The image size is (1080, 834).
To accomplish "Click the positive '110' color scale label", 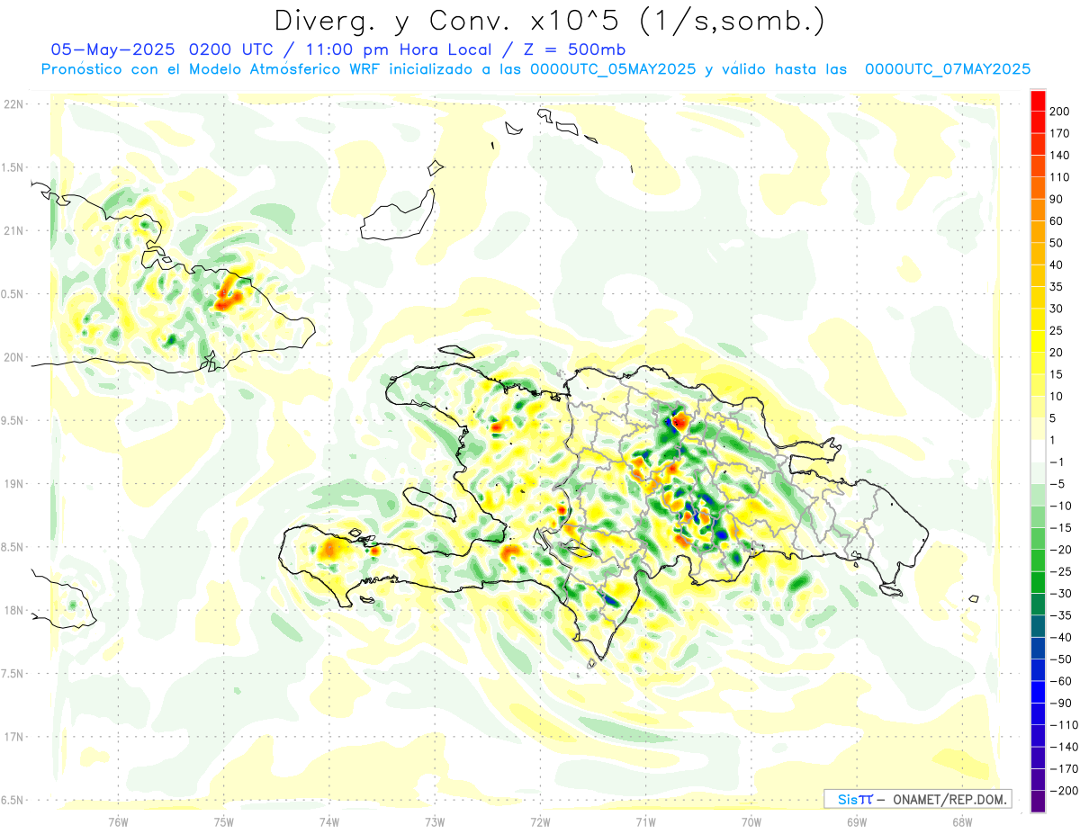I will (x=1061, y=177).
